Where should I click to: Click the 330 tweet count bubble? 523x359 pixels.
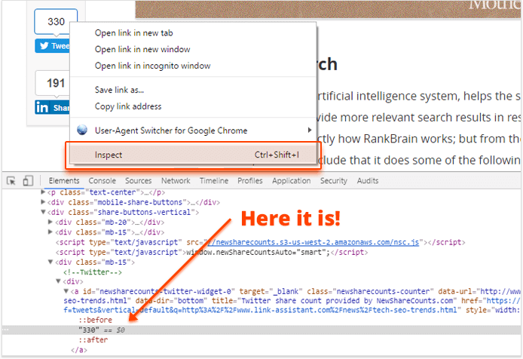point(56,22)
